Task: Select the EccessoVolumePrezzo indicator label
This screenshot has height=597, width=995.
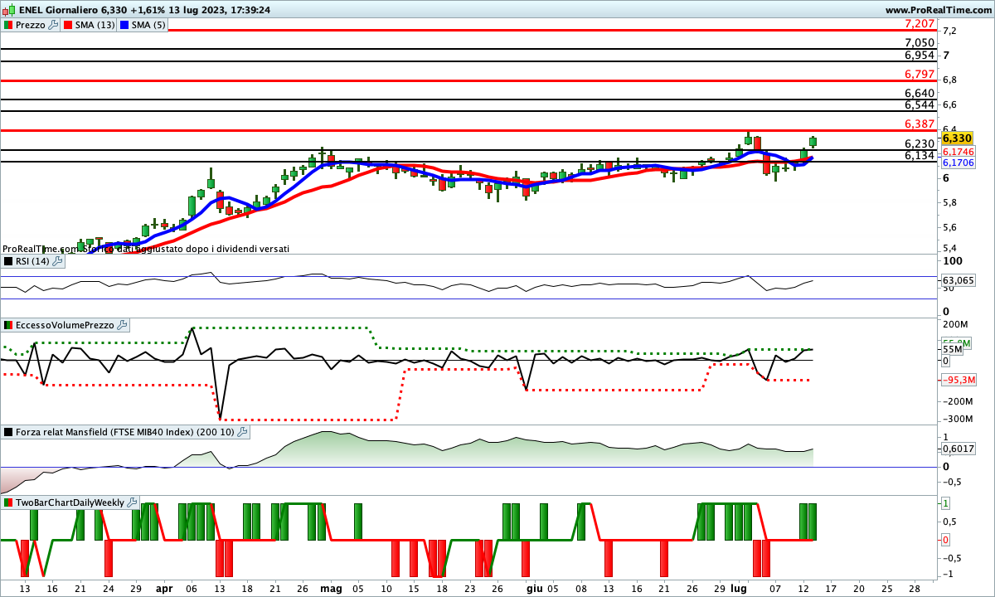Action: coord(65,325)
